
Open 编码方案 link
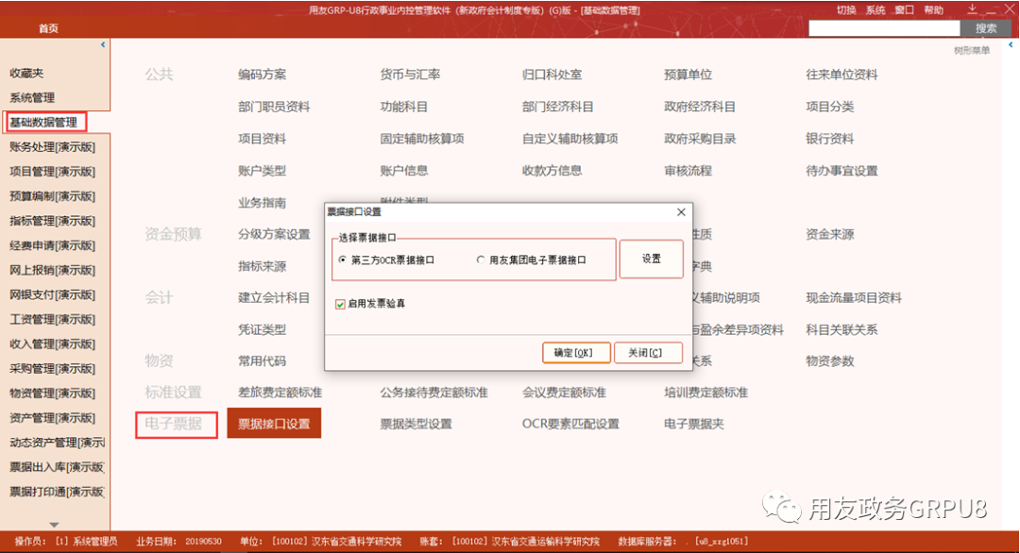click(x=263, y=75)
